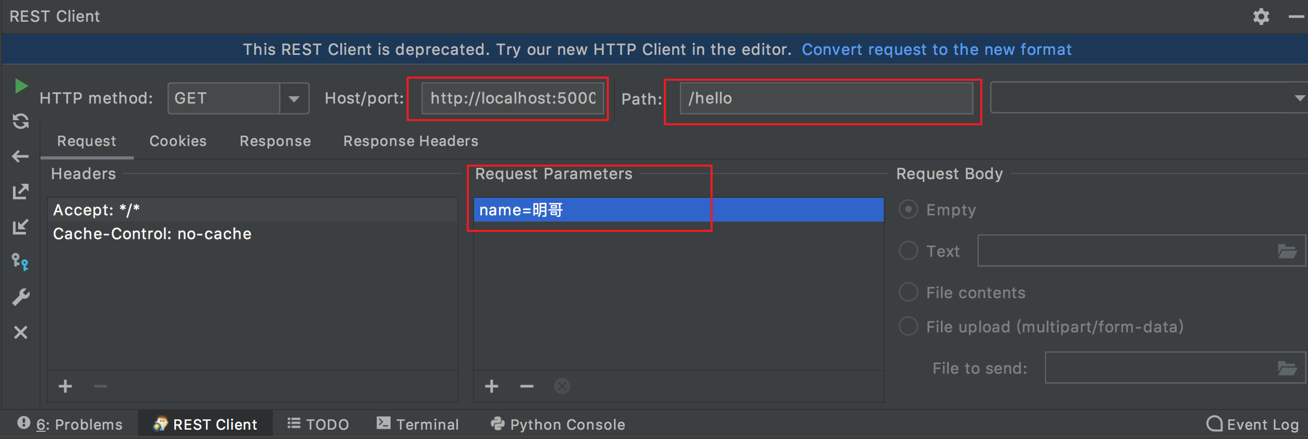Open the Cookies tab
Viewport: 1308px width, 439px height.
tap(178, 141)
